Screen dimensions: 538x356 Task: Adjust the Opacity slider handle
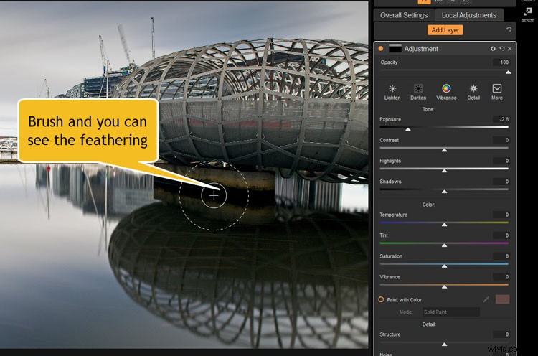[x=508, y=72]
